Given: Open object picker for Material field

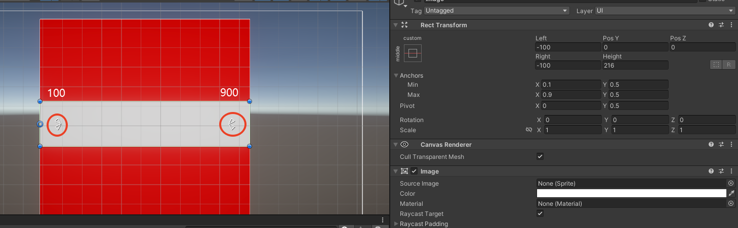Looking at the screenshot, I should pyautogui.click(x=731, y=204).
